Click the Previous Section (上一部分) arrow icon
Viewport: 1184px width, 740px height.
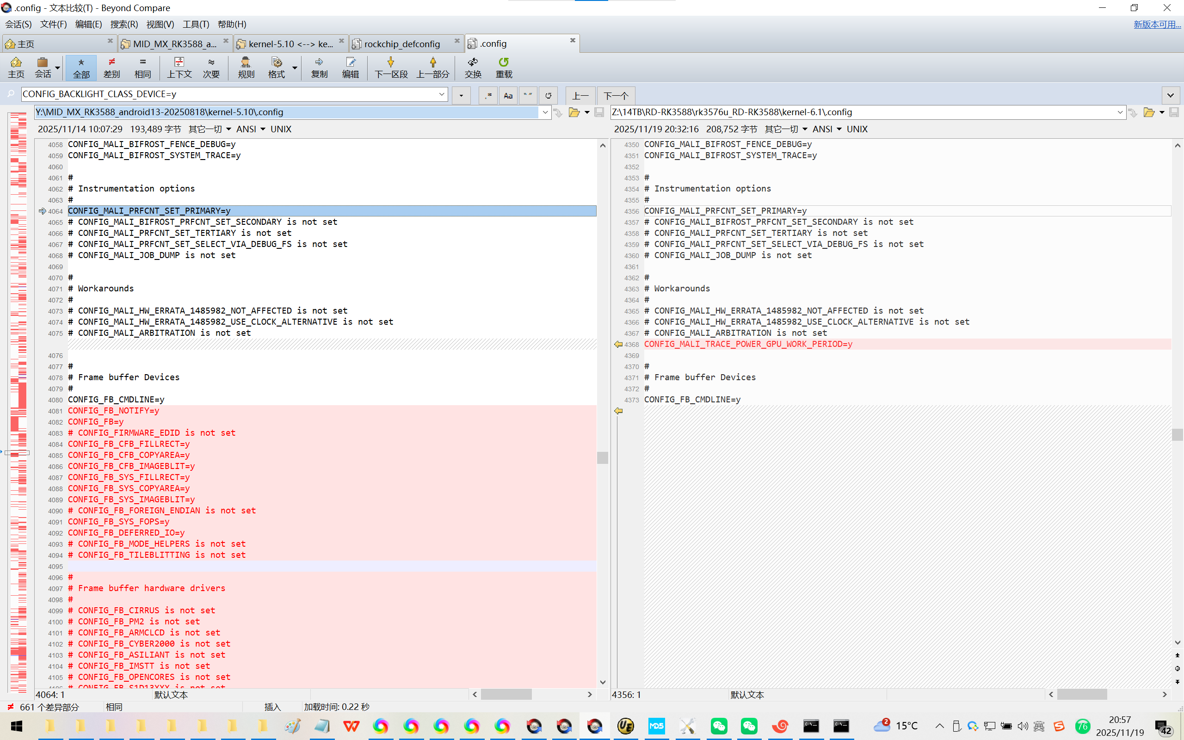(432, 62)
